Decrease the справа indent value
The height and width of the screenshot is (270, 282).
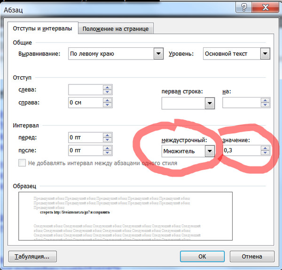click(x=107, y=105)
